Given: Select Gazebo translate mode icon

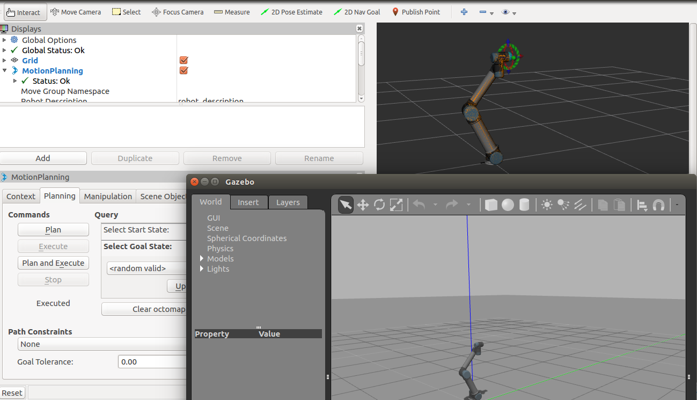Looking at the screenshot, I should (363, 205).
